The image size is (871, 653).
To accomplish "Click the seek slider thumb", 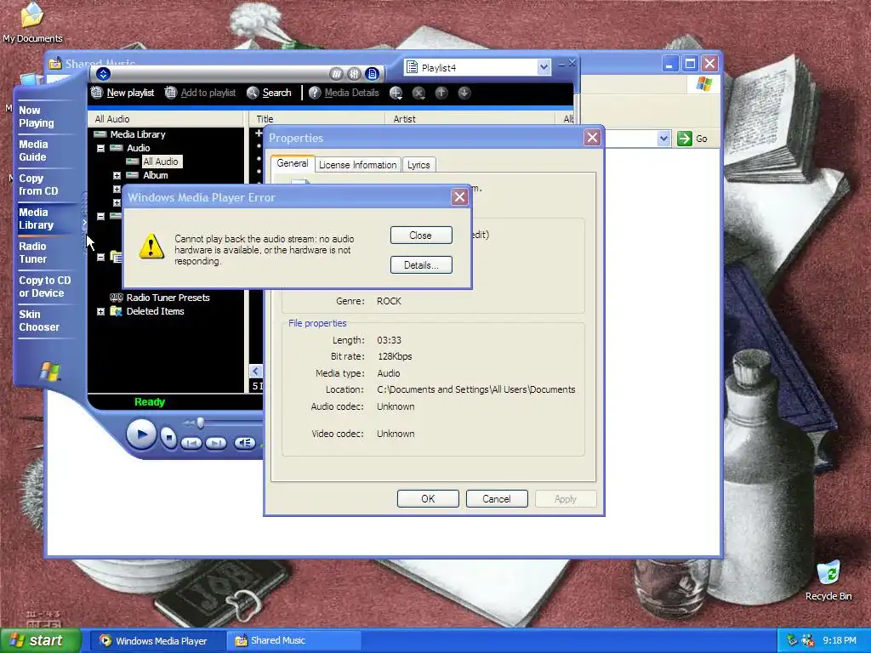I will point(200,423).
